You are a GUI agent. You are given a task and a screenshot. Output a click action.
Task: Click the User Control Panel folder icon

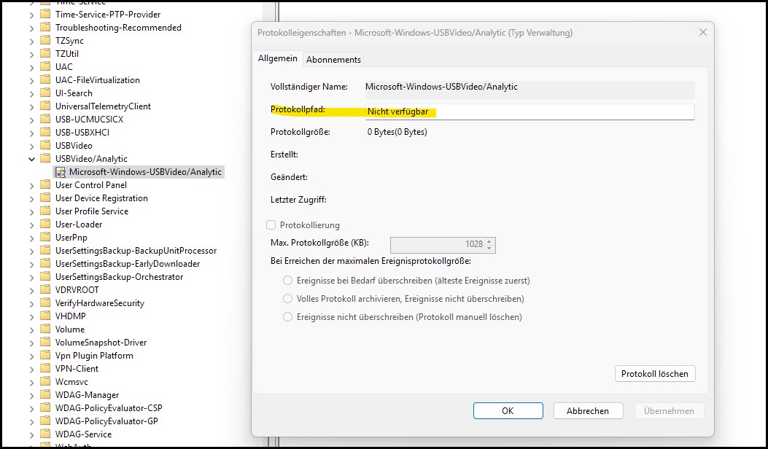click(45, 184)
